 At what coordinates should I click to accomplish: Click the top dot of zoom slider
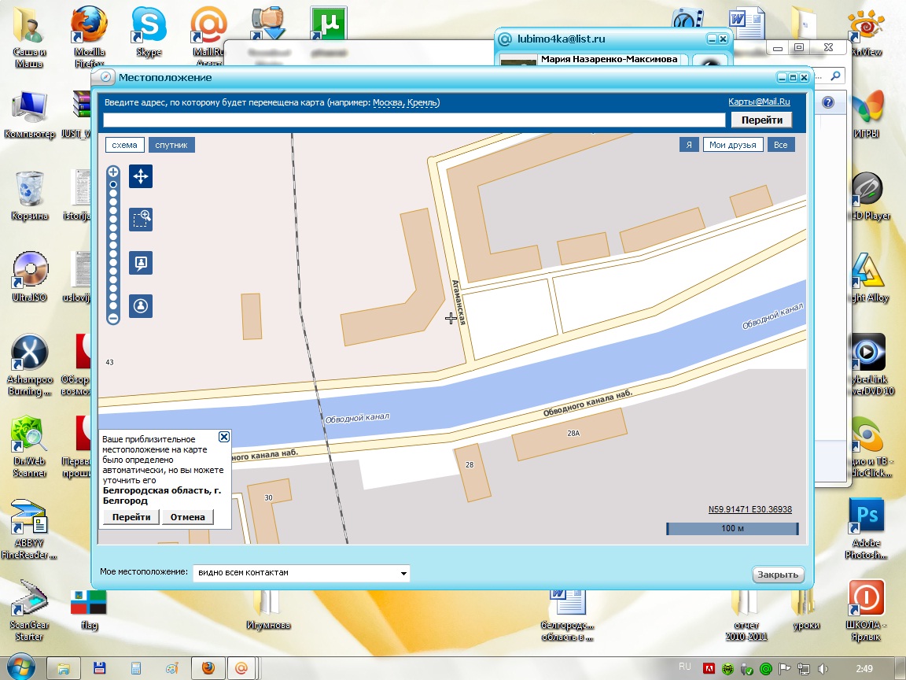click(x=113, y=185)
